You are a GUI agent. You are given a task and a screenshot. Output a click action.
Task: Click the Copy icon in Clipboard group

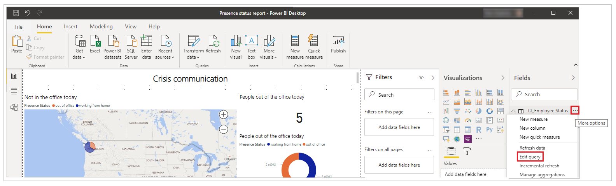pos(29,47)
